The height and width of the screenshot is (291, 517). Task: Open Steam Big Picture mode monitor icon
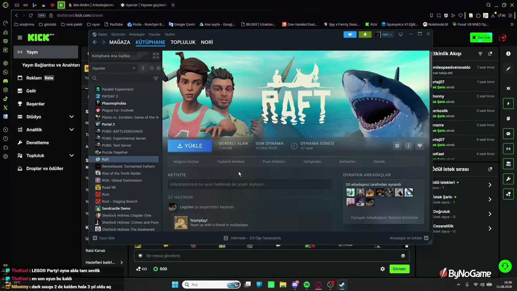click(x=401, y=34)
